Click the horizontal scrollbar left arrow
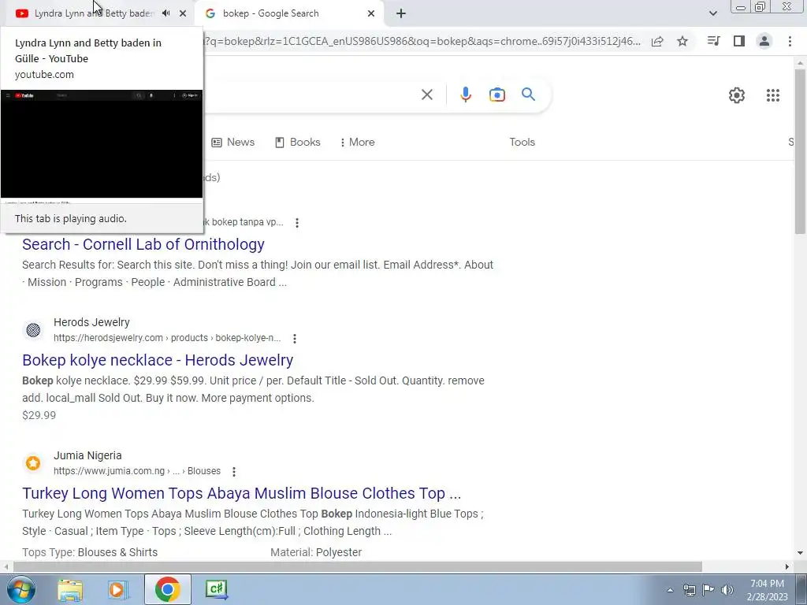The width and height of the screenshot is (807, 605). pos(6,567)
